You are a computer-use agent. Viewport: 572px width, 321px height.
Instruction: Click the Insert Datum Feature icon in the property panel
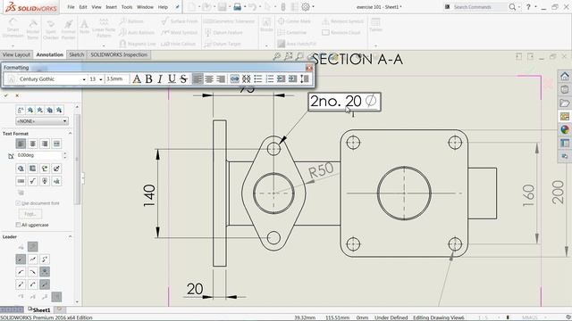pos(45,181)
